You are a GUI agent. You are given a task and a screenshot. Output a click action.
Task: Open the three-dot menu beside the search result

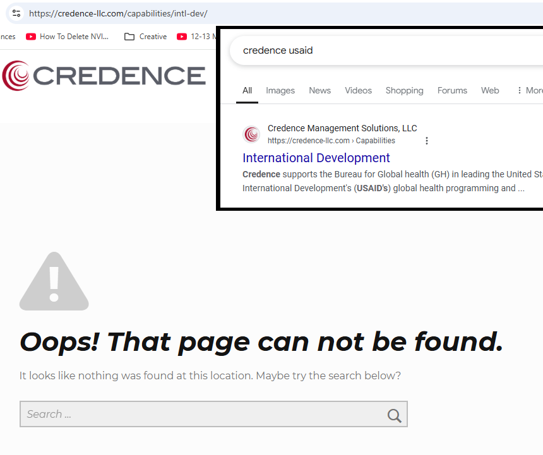pos(427,141)
